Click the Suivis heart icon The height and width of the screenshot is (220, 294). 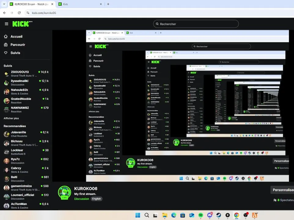[x=6, y=53]
